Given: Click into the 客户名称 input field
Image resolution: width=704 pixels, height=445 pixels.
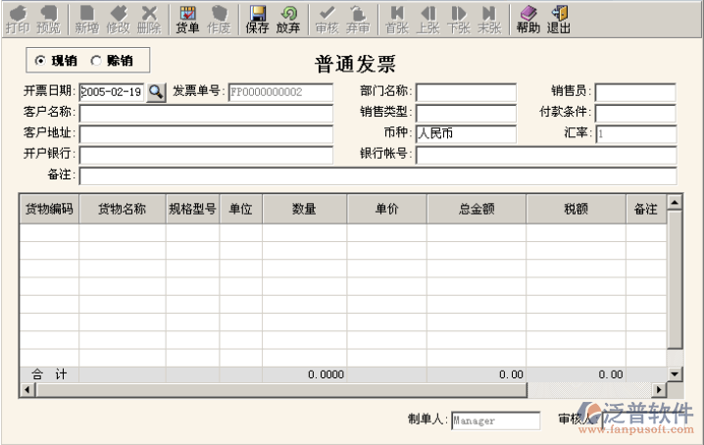Looking at the screenshot, I should point(177,113).
